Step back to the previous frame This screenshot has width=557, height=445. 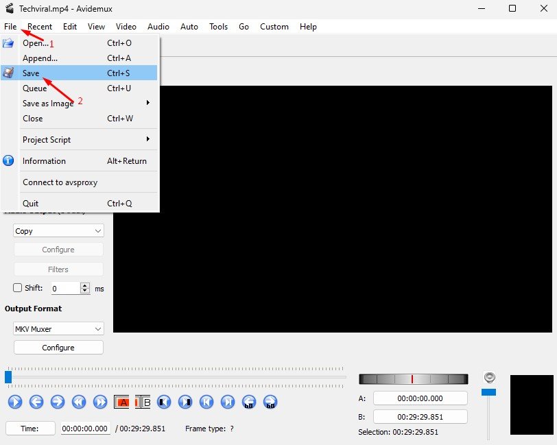coord(36,402)
